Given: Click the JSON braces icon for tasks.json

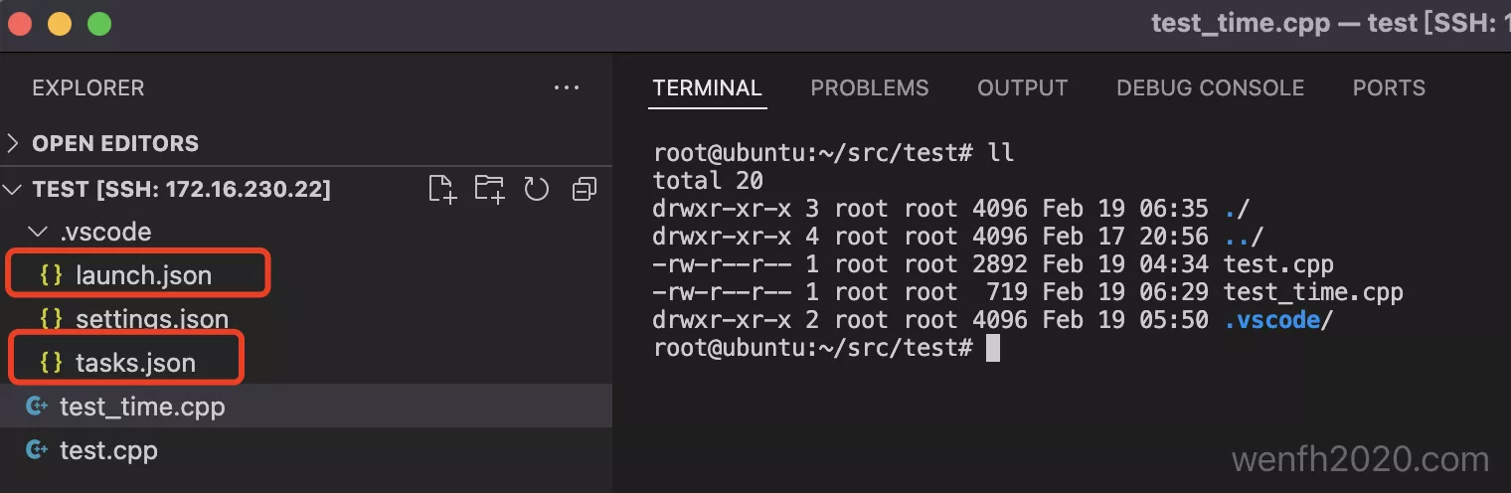Looking at the screenshot, I should point(51,363).
